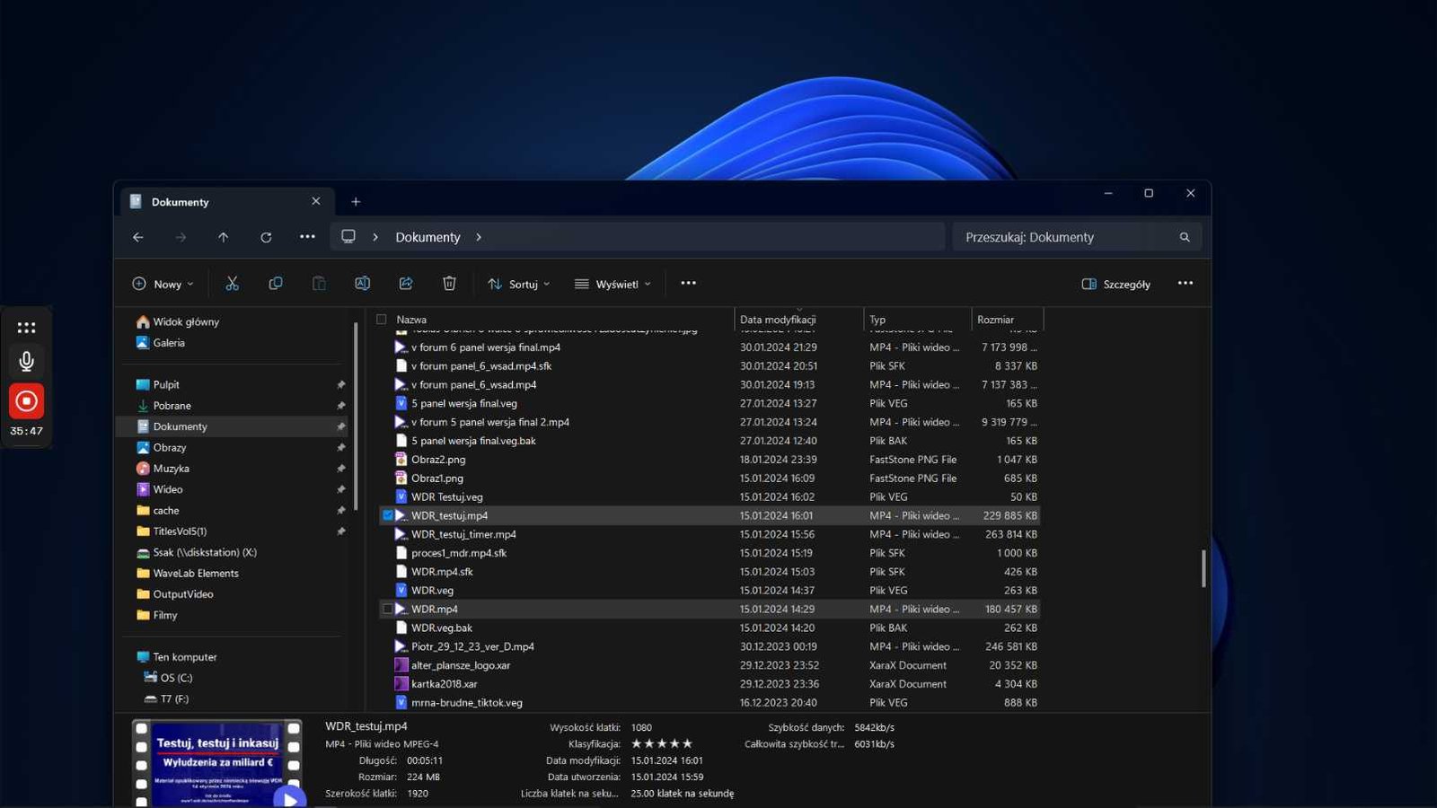1437x808 pixels.
Task: Click the WDR_testuj.mp4 video preview thumbnail
Action: (217, 763)
